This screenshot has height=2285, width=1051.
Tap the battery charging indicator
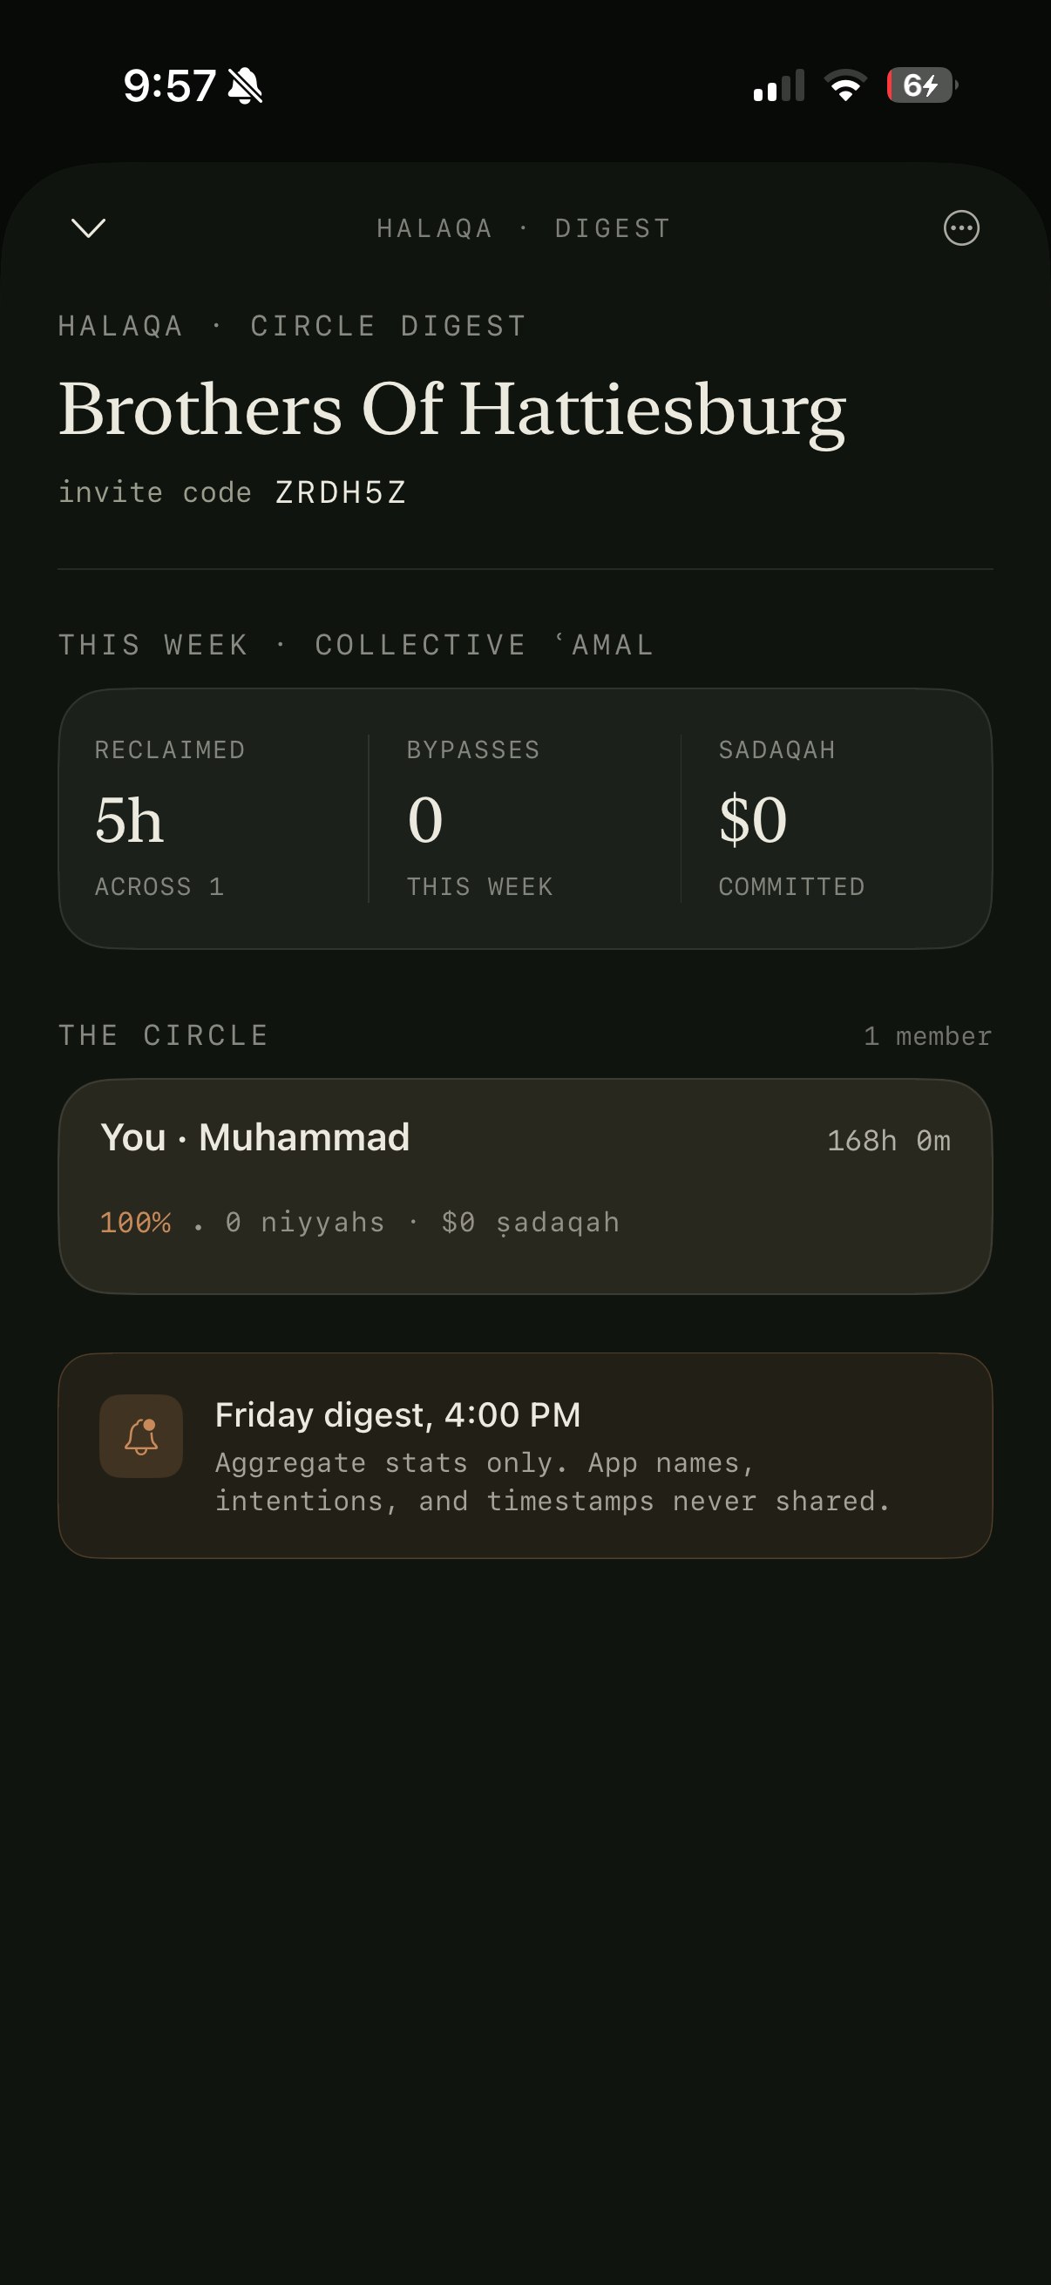[922, 85]
